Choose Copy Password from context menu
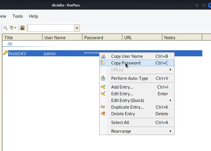211x151 pixels. pyautogui.click(x=137, y=63)
